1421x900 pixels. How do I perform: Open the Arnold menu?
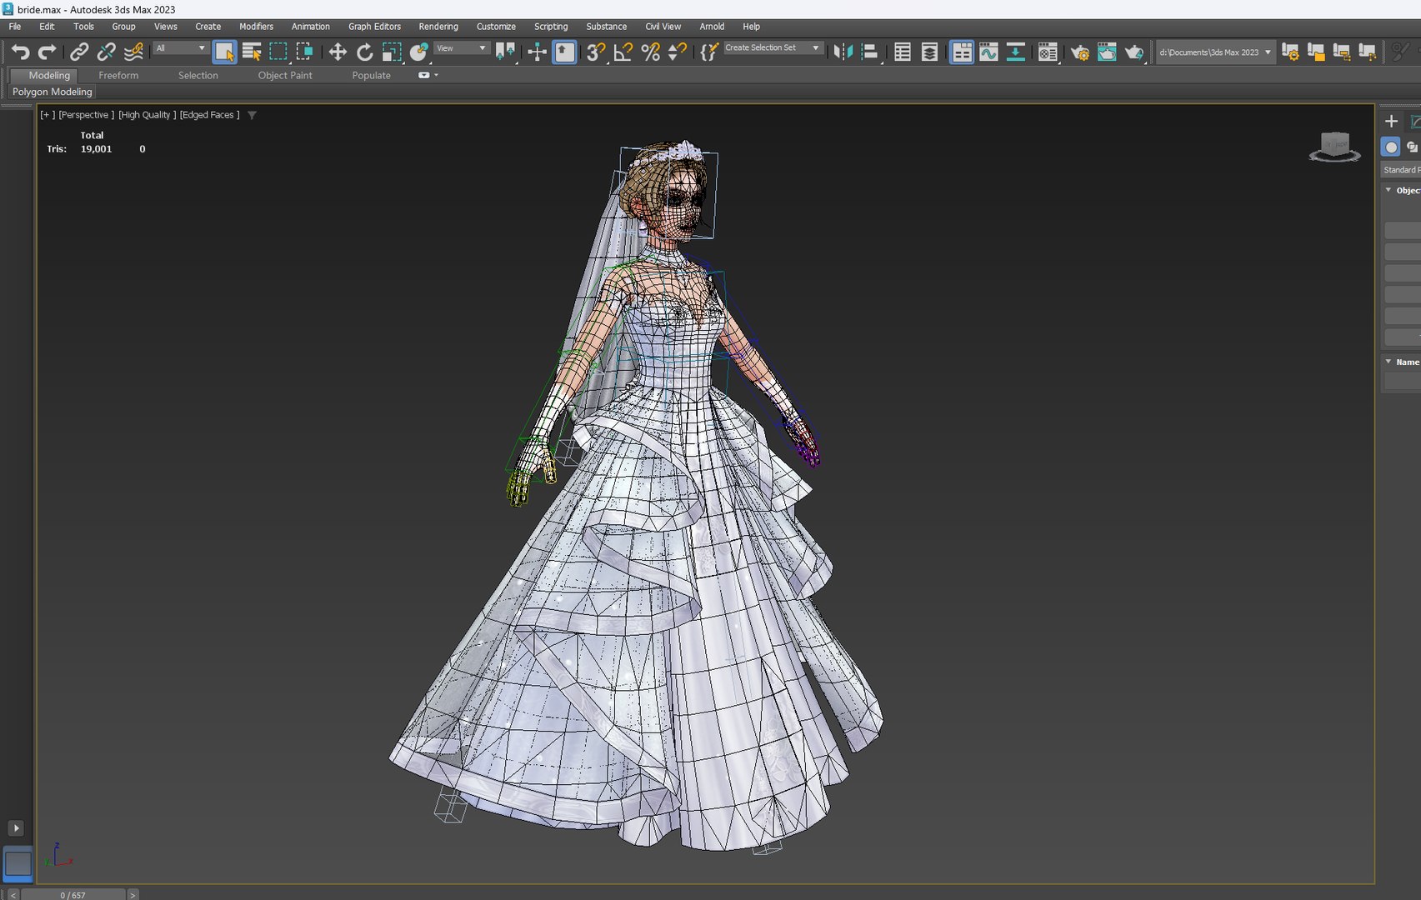coord(712,27)
